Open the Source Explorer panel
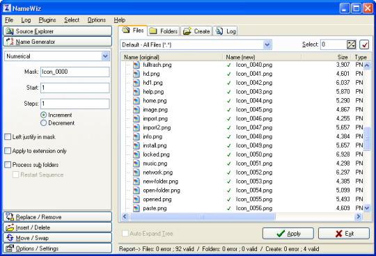Screen dimensions: 376x256 click(x=57, y=31)
